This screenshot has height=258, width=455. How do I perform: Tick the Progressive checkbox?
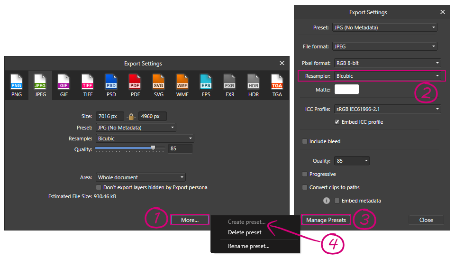tap(305, 174)
